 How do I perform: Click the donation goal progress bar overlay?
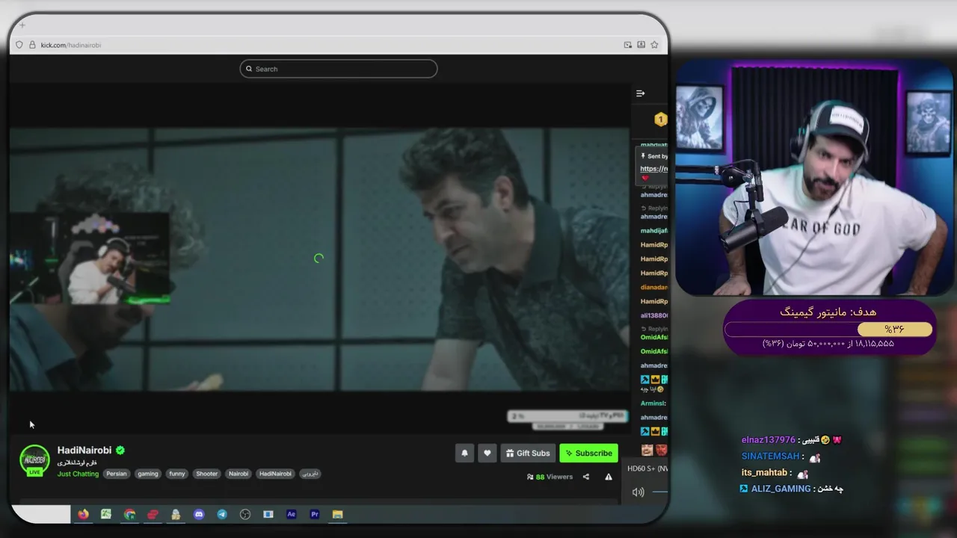point(828,329)
